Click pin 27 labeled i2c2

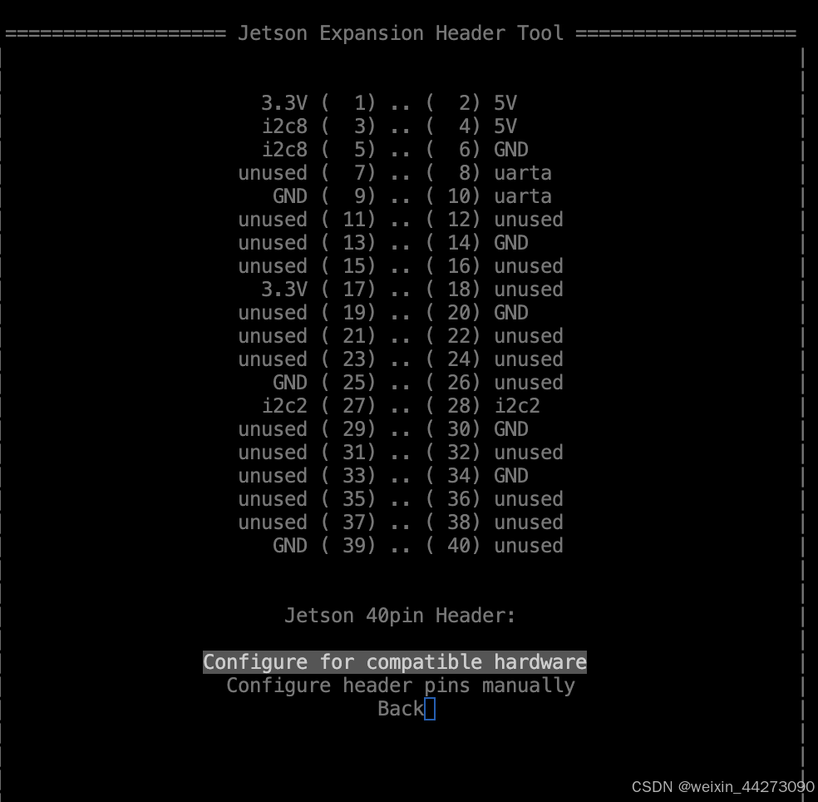coord(318,406)
